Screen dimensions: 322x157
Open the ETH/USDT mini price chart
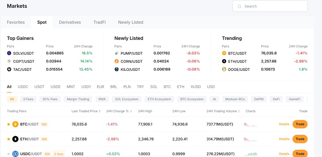[x=250, y=139]
